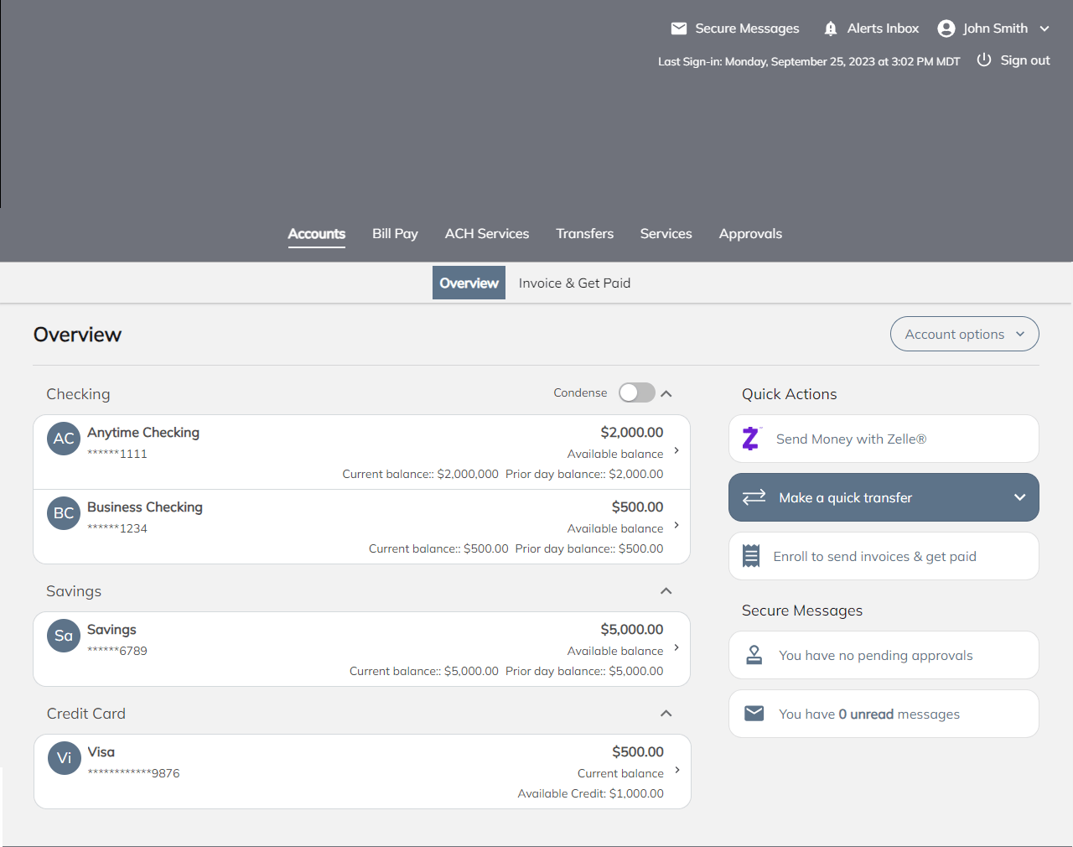
Task: Click the Zelle logo icon
Action: [751, 439]
